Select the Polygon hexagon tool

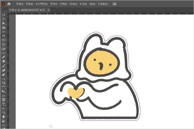pos(4,44)
